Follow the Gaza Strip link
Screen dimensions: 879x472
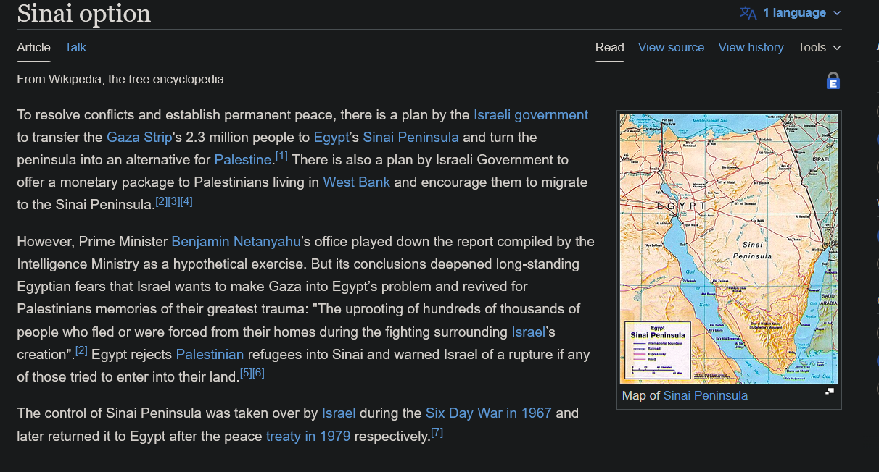(x=139, y=137)
